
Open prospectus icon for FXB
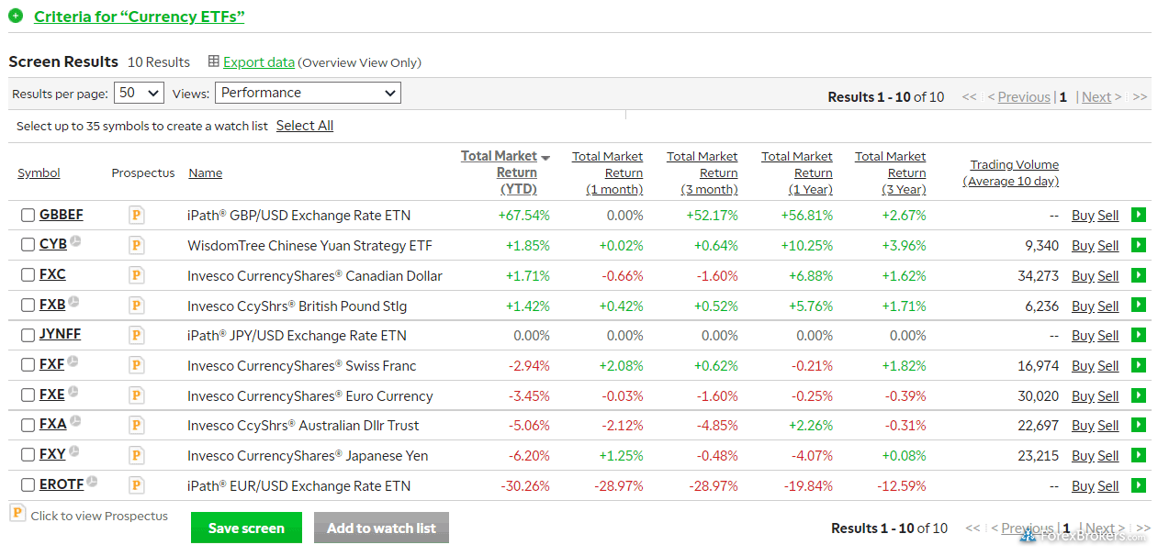(x=137, y=306)
